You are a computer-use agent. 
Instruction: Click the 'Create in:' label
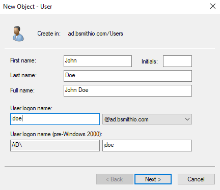(x=49, y=34)
